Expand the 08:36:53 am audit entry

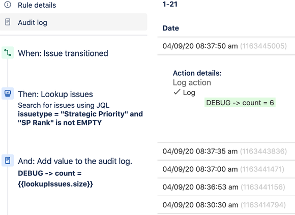click(226, 187)
